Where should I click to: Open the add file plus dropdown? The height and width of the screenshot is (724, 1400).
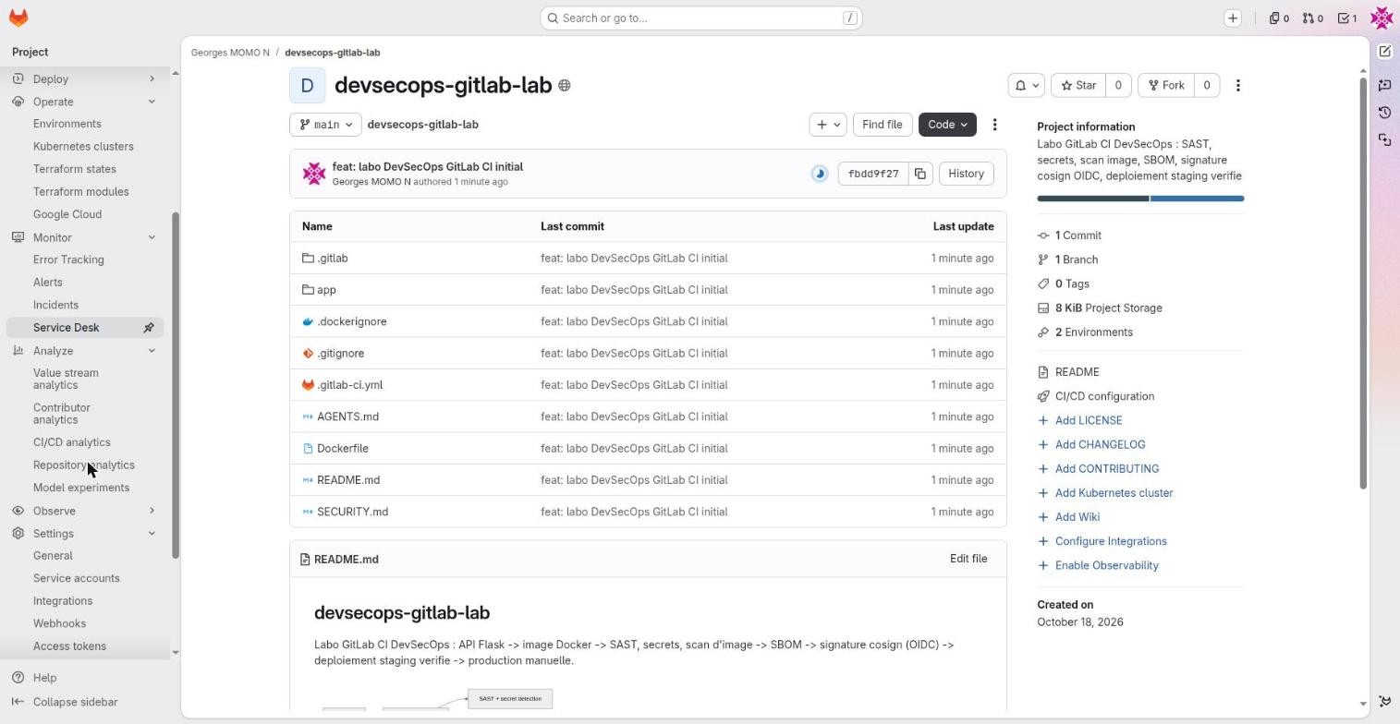[x=828, y=125]
